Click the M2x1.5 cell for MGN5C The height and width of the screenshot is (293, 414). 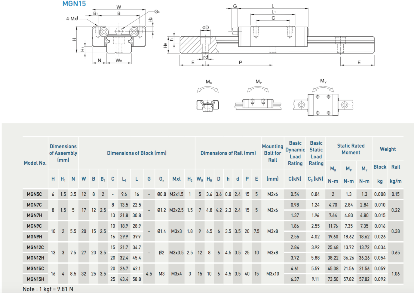click(x=176, y=194)
